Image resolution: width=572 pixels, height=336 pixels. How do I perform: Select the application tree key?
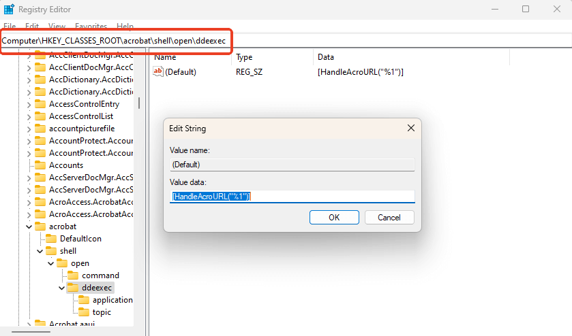coord(112,300)
